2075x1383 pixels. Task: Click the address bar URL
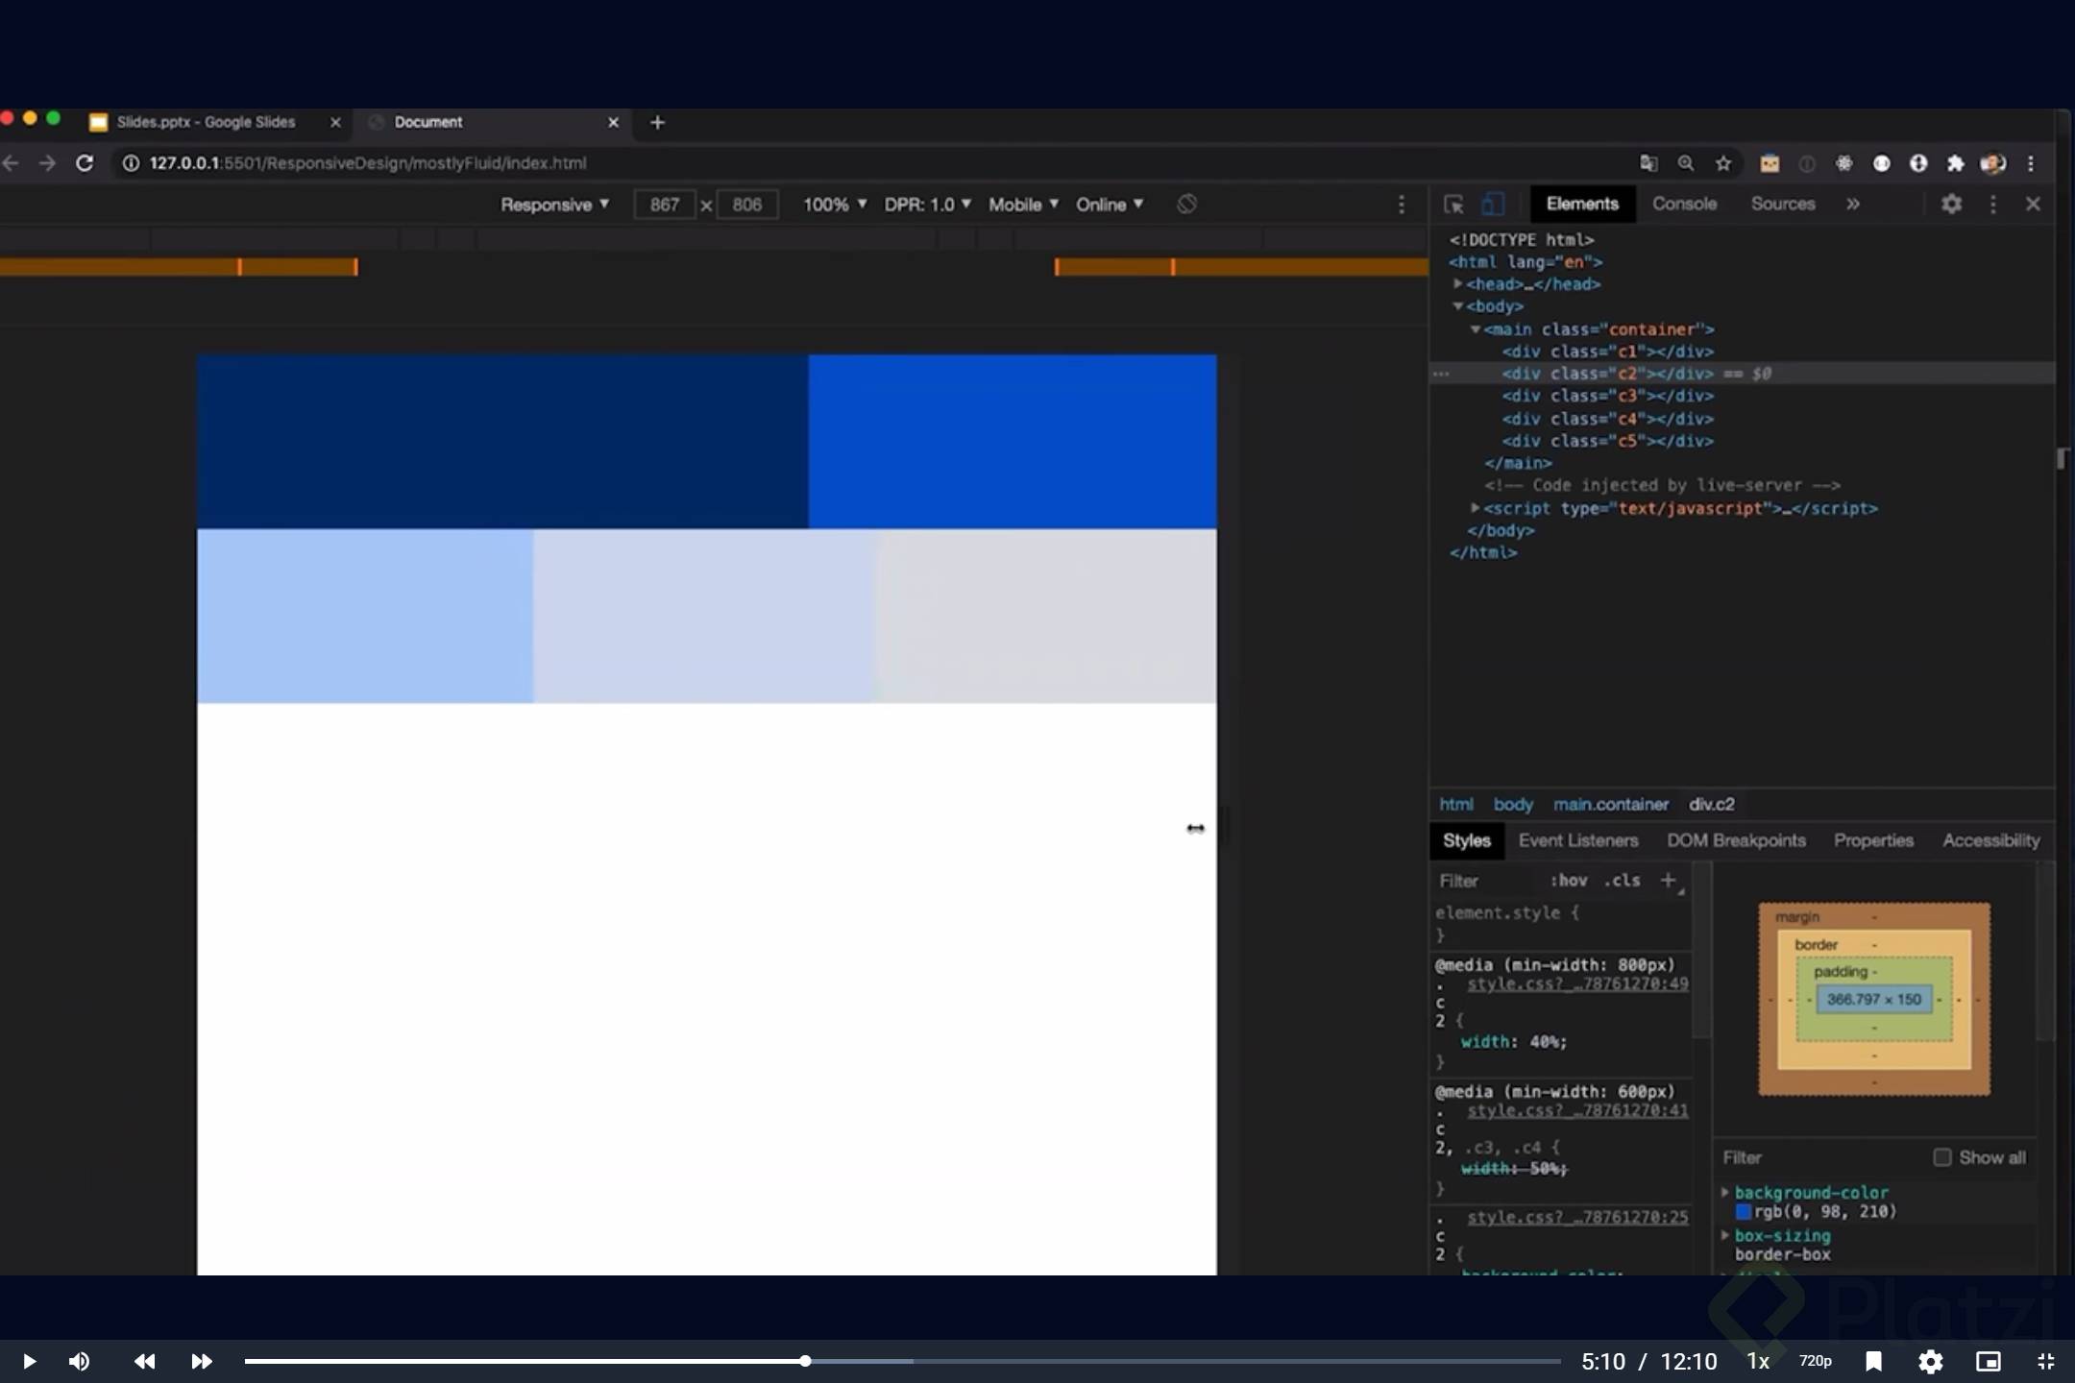pyautogui.click(x=367, y=163)
